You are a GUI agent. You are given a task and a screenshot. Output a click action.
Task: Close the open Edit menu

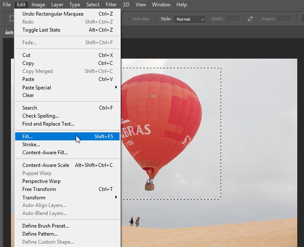tap(21, 5)
